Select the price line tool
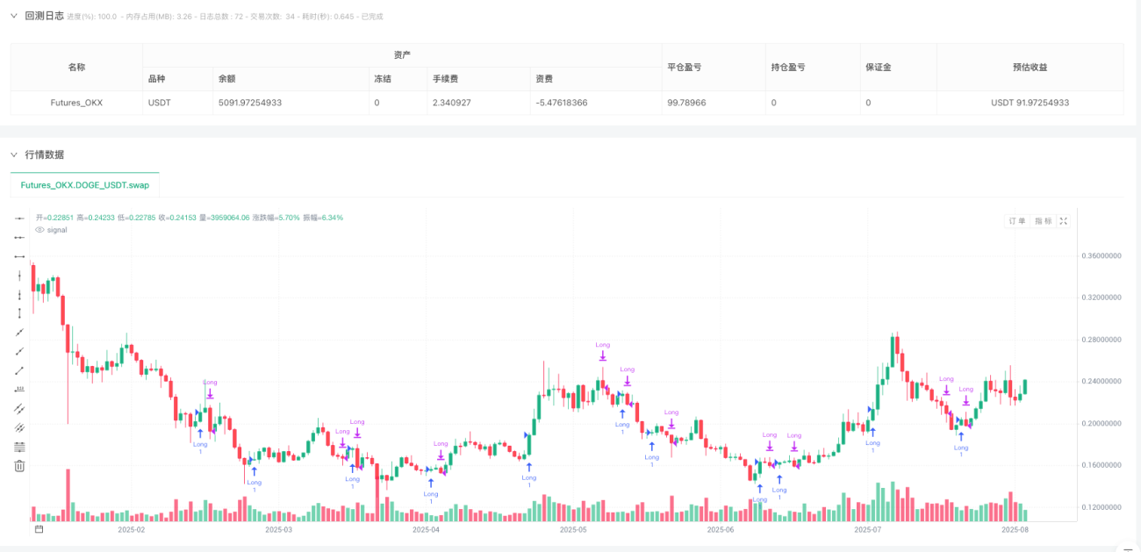Screen dimensions: 1141x552 pyautogui.click(x=19, y=389)
